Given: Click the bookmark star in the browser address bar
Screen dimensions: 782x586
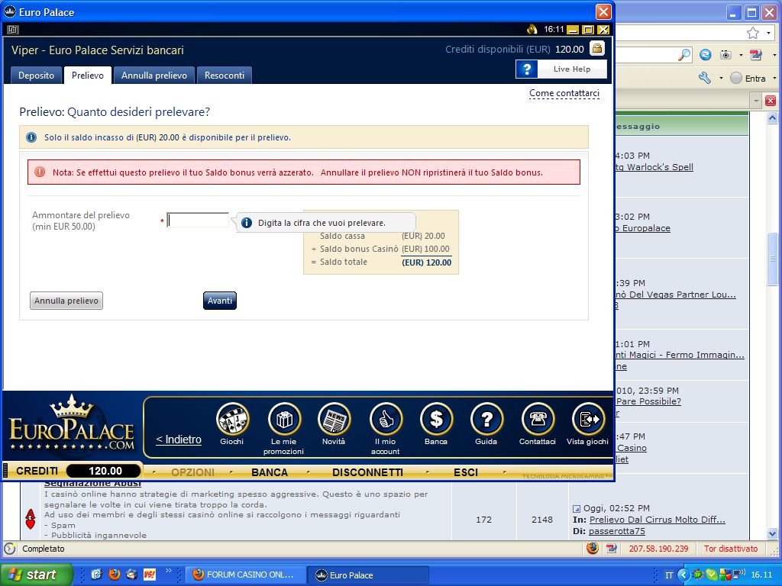Looking at the screenshot, I should coord(752,33).
